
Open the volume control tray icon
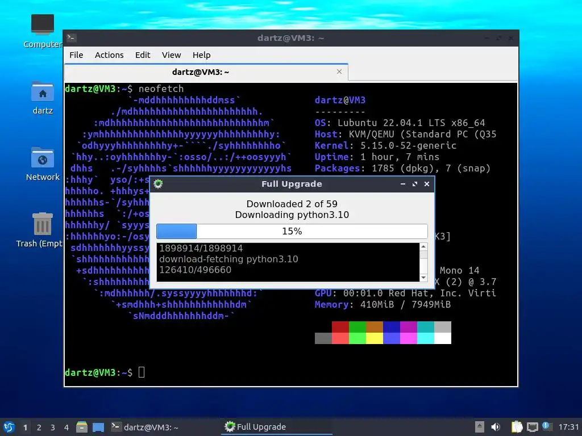pos(496,427)
